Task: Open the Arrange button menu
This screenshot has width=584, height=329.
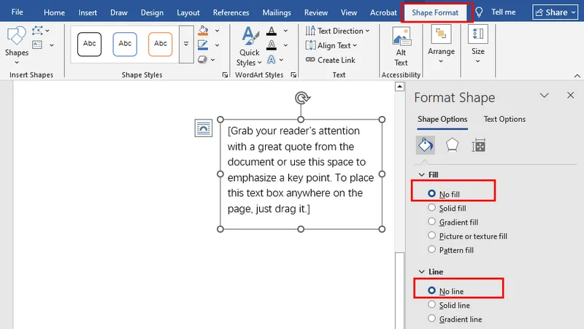Action: click(x=441, y=41)
